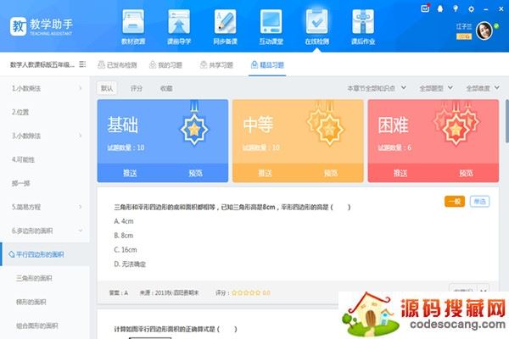Sort questions by 默认
509x339 pixels.
107,88
